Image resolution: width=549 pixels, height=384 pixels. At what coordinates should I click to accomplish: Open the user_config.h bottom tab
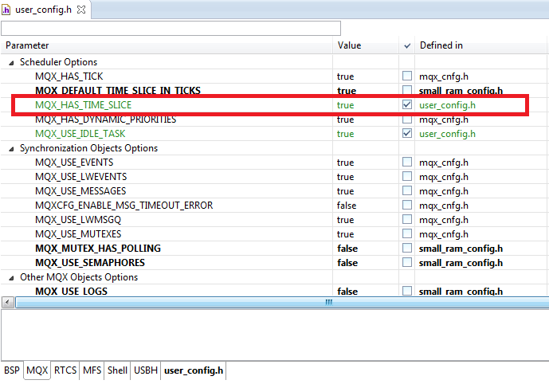click(x=194, y=370)
